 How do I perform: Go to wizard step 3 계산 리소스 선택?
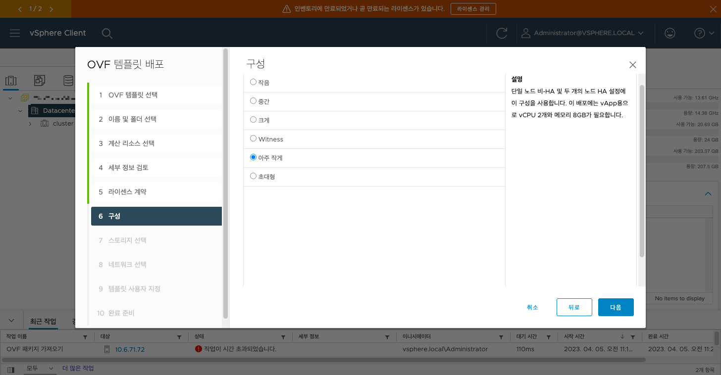click(155, 143)
